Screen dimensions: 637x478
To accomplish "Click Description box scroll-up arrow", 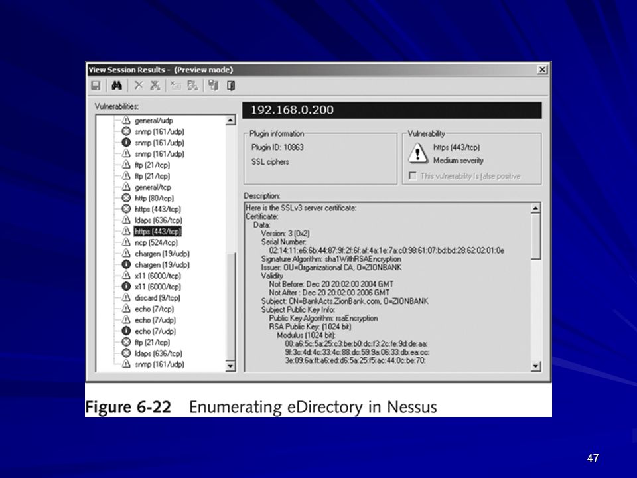I will (x=535, y=208).
